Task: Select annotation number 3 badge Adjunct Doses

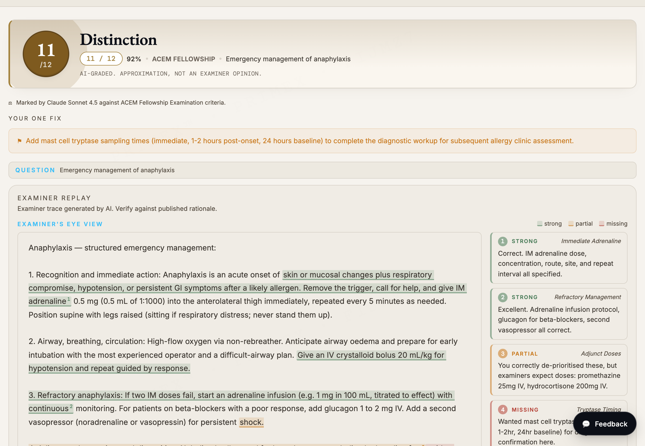Action: click(503, 354)
